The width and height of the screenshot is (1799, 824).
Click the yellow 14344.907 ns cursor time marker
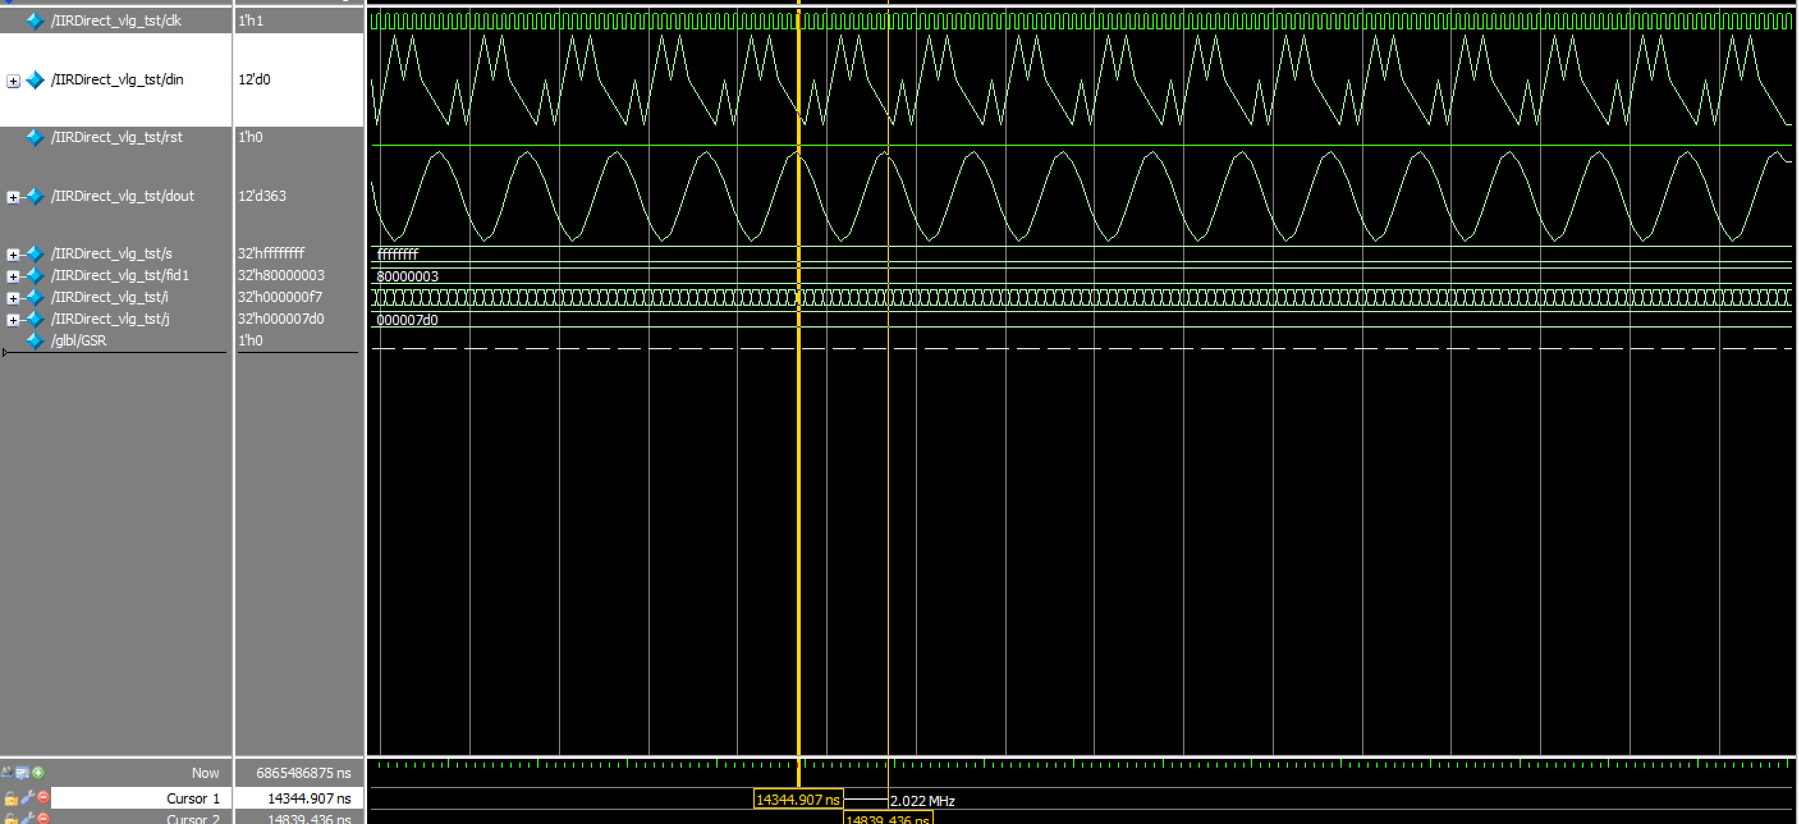coord(797,799)
